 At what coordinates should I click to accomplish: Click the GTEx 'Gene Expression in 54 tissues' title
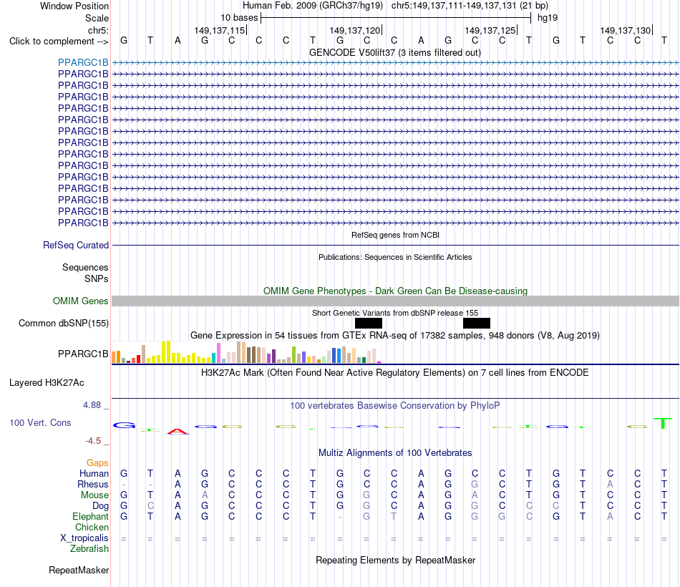[x=395, y=335]
